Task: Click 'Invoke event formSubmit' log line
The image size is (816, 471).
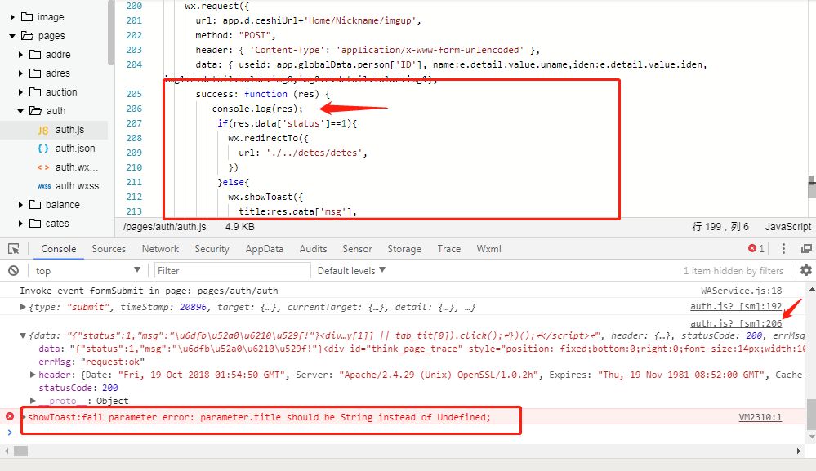Action: pyautogui.click(x=149, y=291)
